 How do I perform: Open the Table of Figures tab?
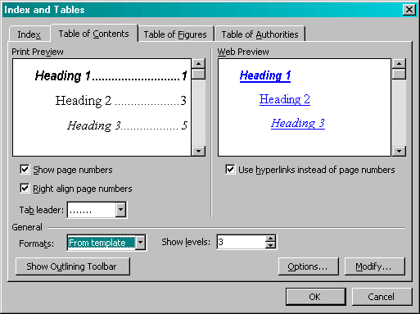point(175,34)
